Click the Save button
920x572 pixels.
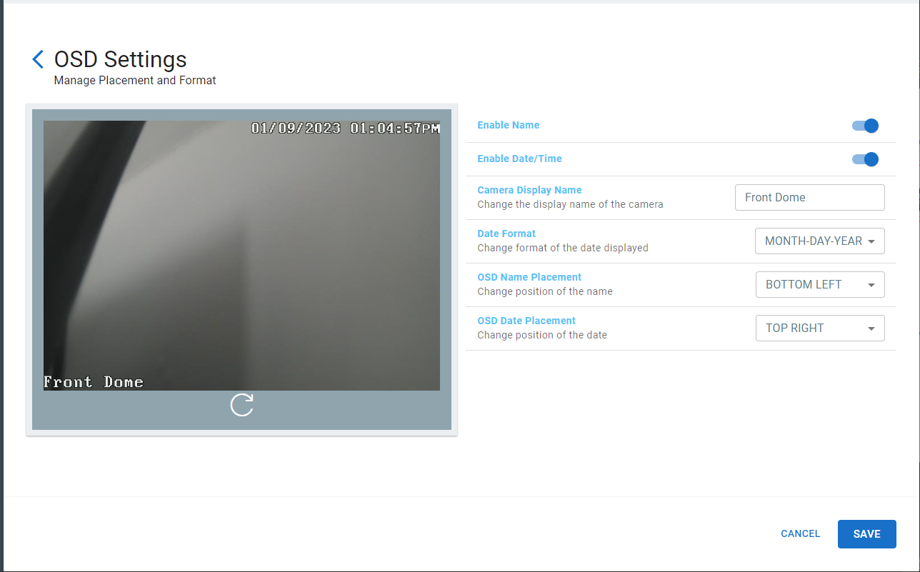coord(866,534)
